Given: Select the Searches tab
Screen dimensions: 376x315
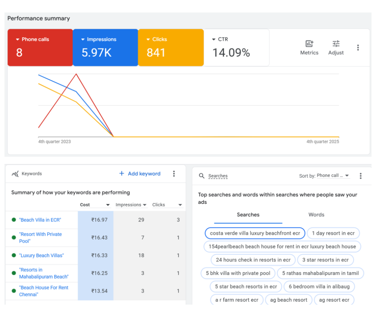Looking at the screenshot, I should pos(248,215).
